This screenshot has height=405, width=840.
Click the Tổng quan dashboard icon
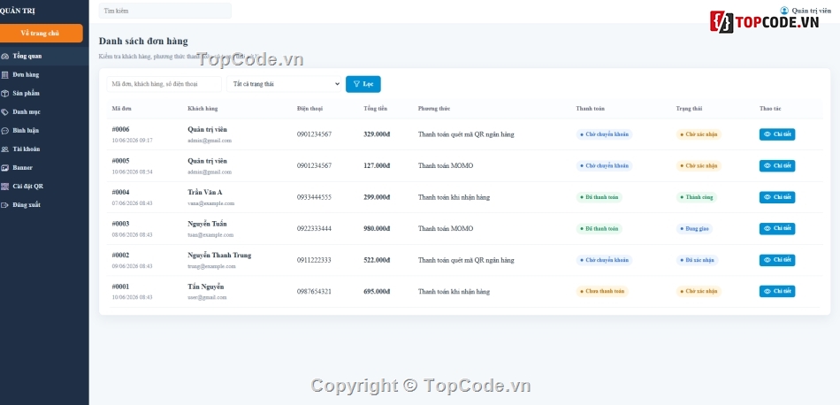click(4, 57)
